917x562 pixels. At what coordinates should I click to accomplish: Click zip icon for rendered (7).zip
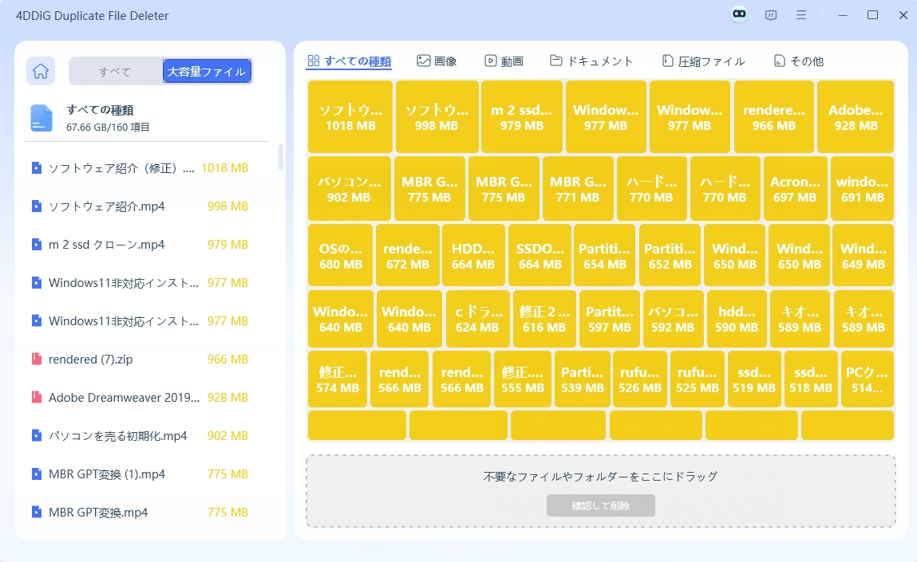(36, 360)
